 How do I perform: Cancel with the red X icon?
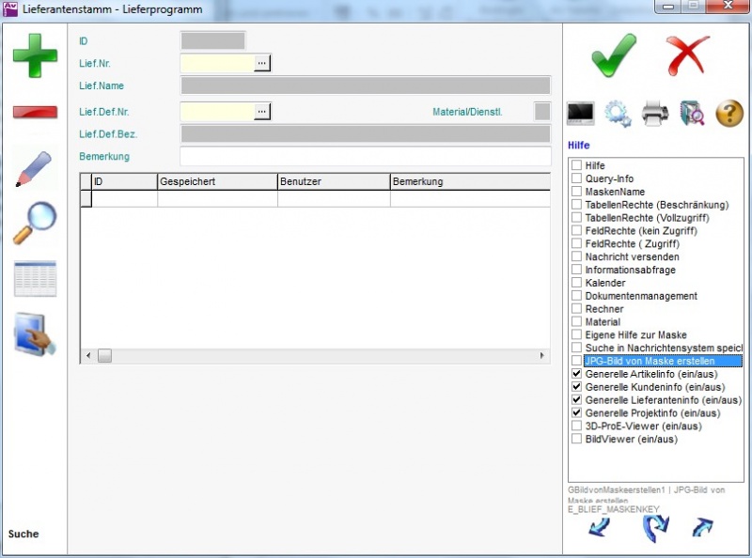click(x=687, y=55)
